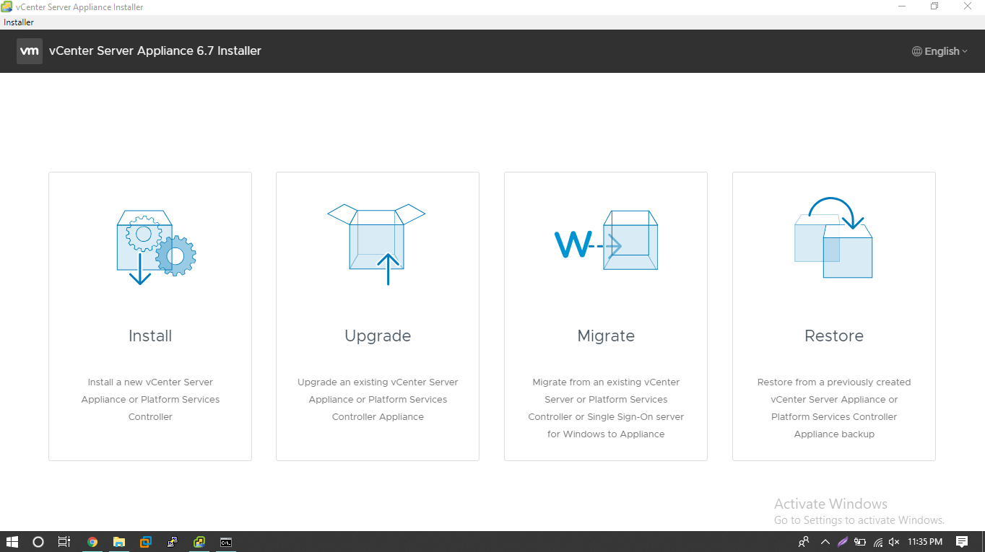This screenshot has width=985, height=552.
Task: Click 'vCenter Server Appliance 6.7 Installer' header title
Action: pyautogui.click(x=155, y=51)
